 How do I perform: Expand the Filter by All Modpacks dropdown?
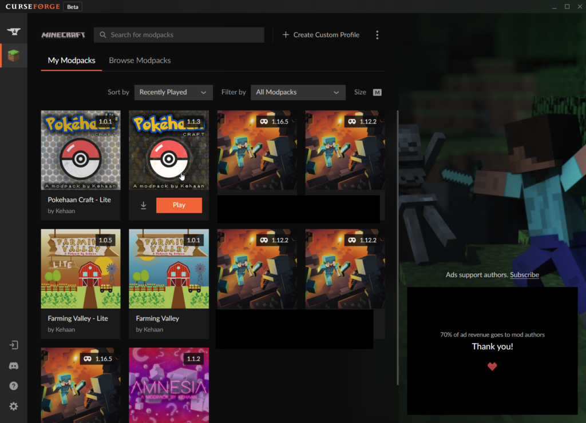tap(298, 92)
